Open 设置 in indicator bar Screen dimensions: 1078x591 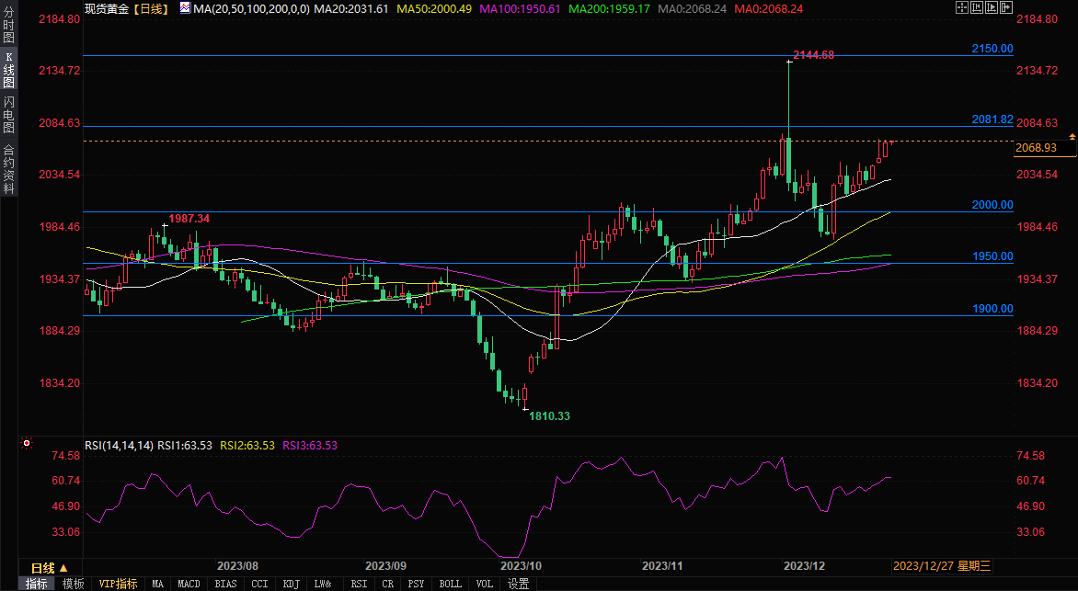[519, 584]
